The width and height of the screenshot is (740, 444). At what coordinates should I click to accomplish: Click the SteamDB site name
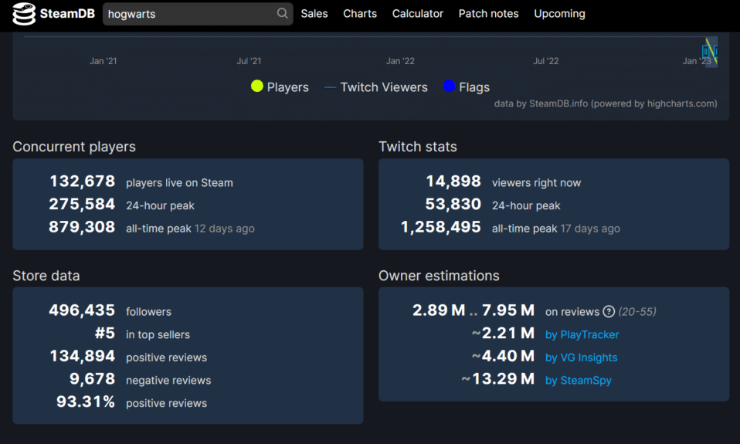click(67, 14)
